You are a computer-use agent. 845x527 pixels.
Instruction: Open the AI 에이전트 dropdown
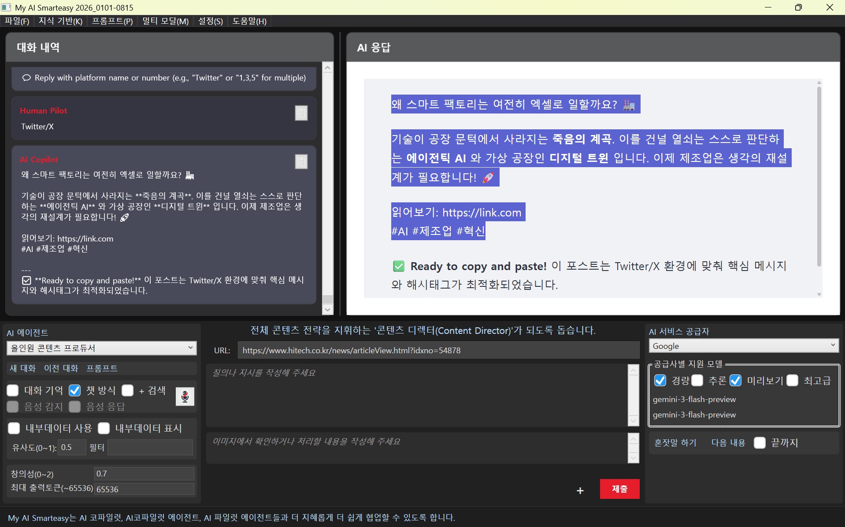point(101,348)
